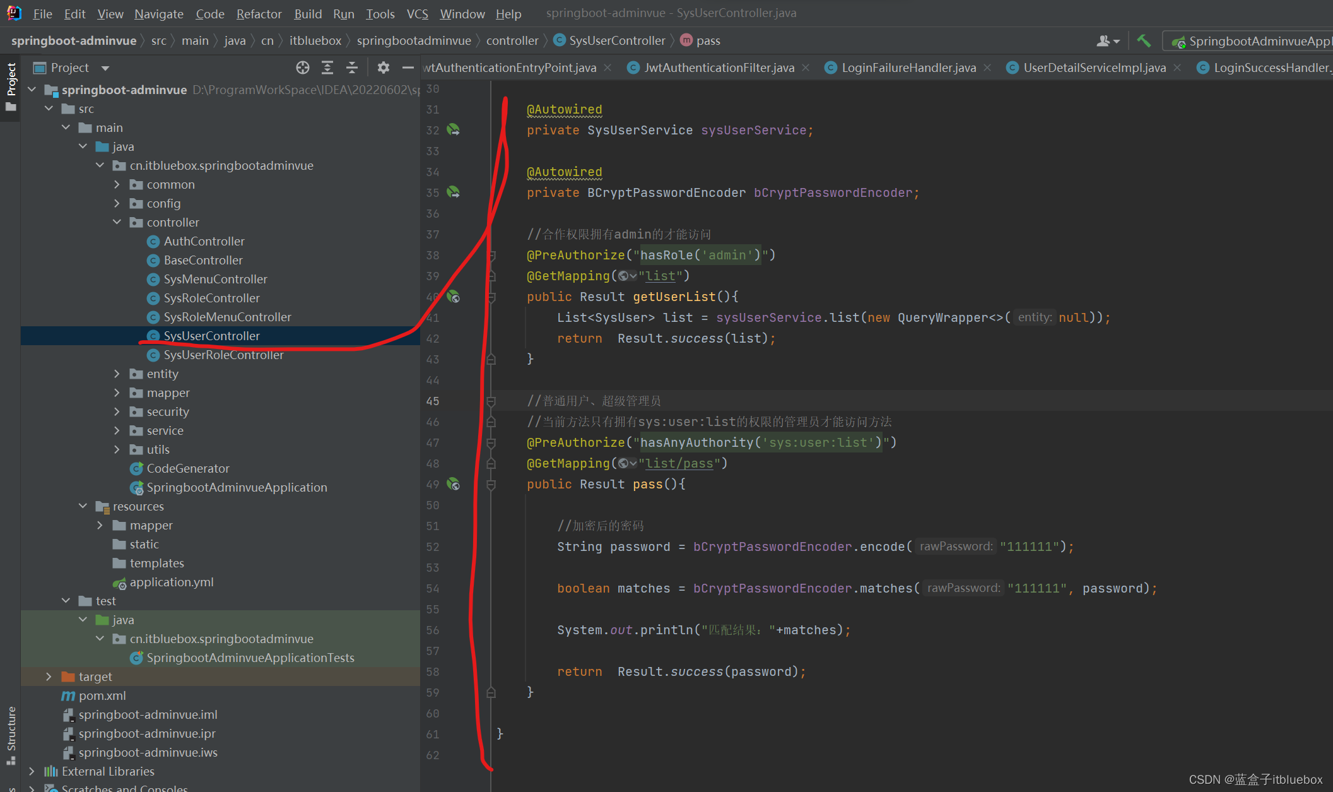Toggle the code fold marker at pass method

(x=491, y=485)
